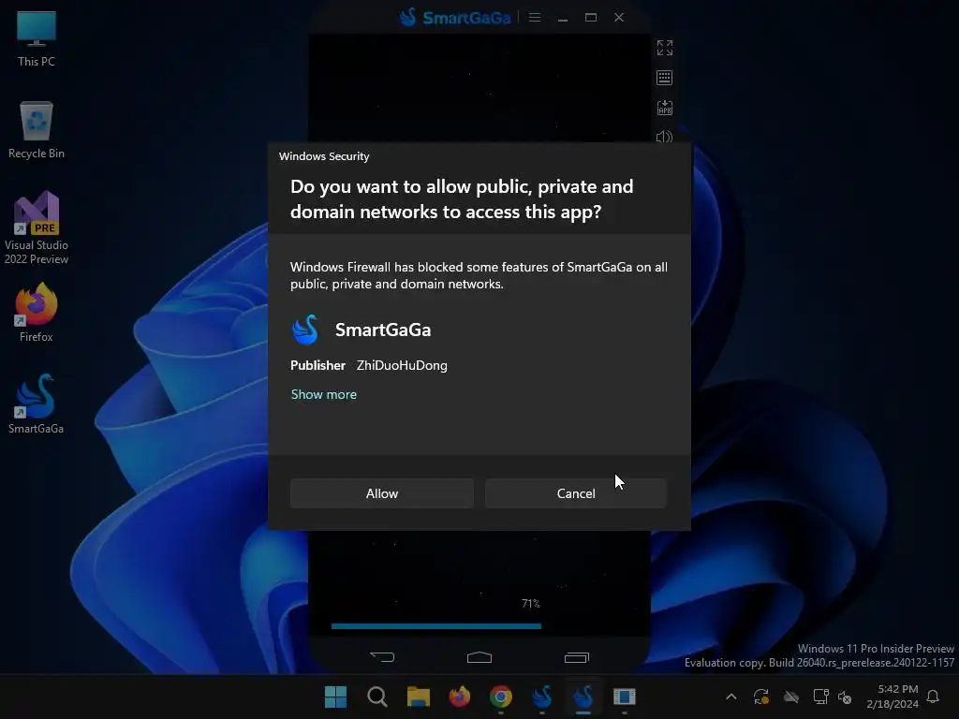This screenshot has width=959, height=719.
Task: Launch Chrome from the taskbar
Action: 501,697
